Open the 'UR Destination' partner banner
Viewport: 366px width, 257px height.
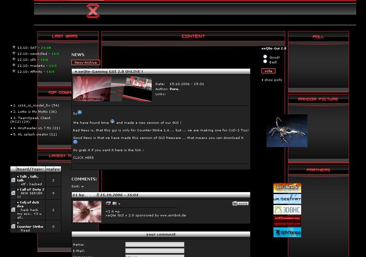[x=287, y=199]
